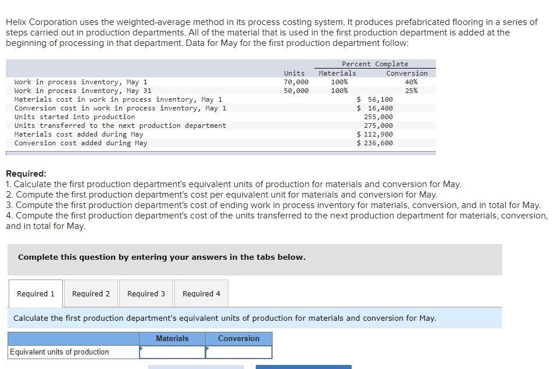Click the hint flag in Conversion input cell
558x369 pixels.
206,349
